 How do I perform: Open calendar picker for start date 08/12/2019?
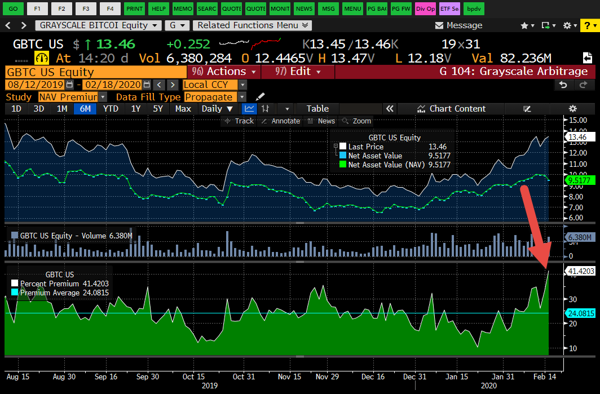click(70, 85)
